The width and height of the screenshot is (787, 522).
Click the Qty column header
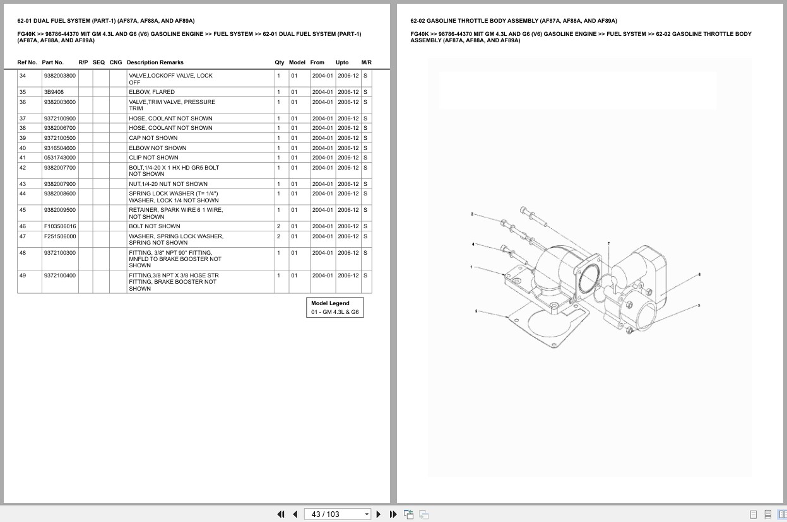coord(280,62)
